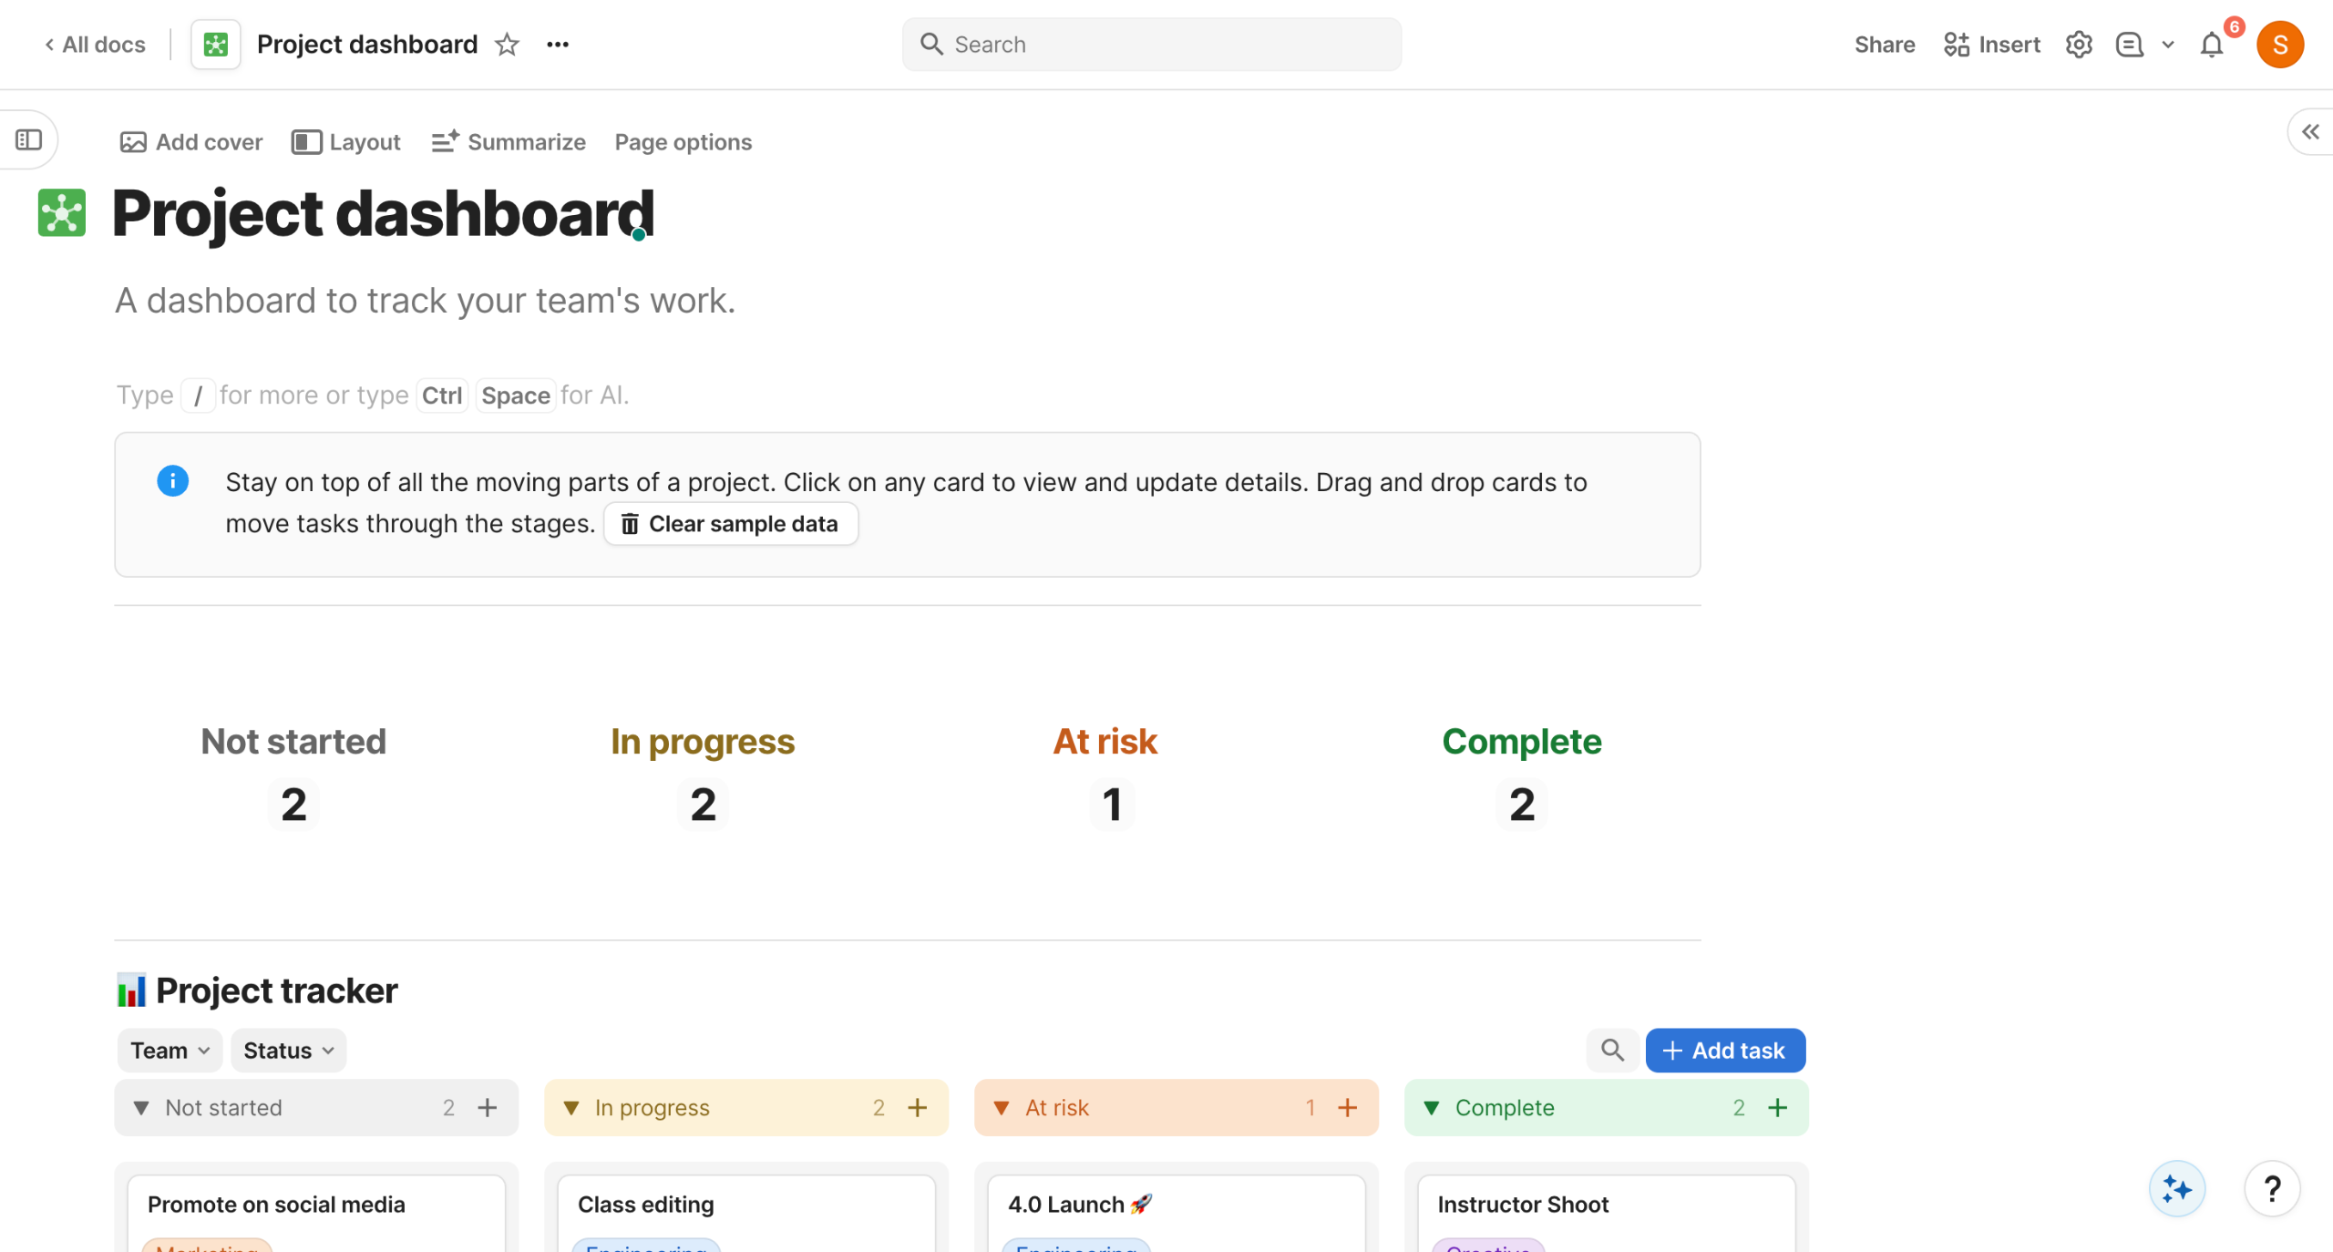
Task: Open the Status filter dropdown
Action: click(x=288, y=1051)
